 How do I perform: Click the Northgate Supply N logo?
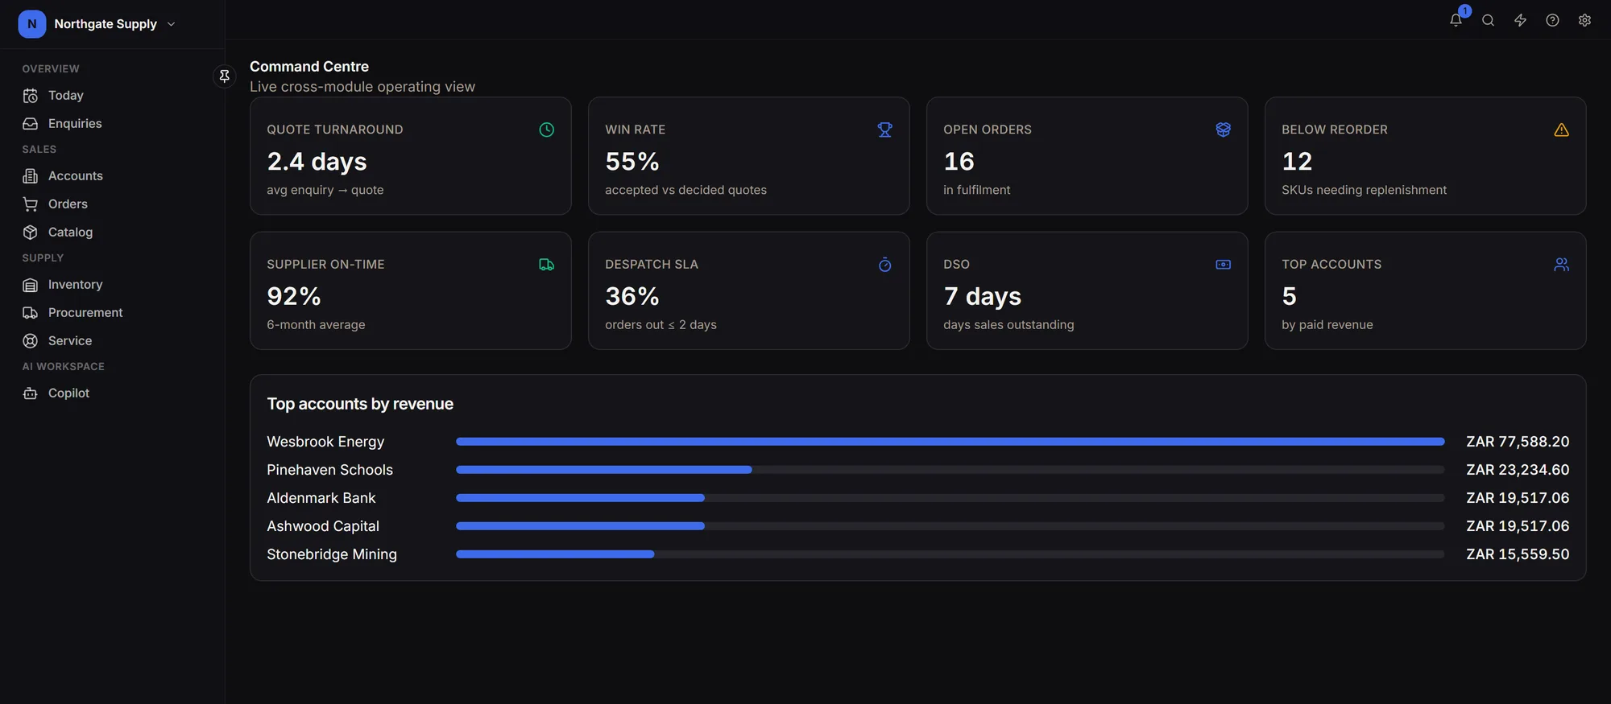point(31,24)
